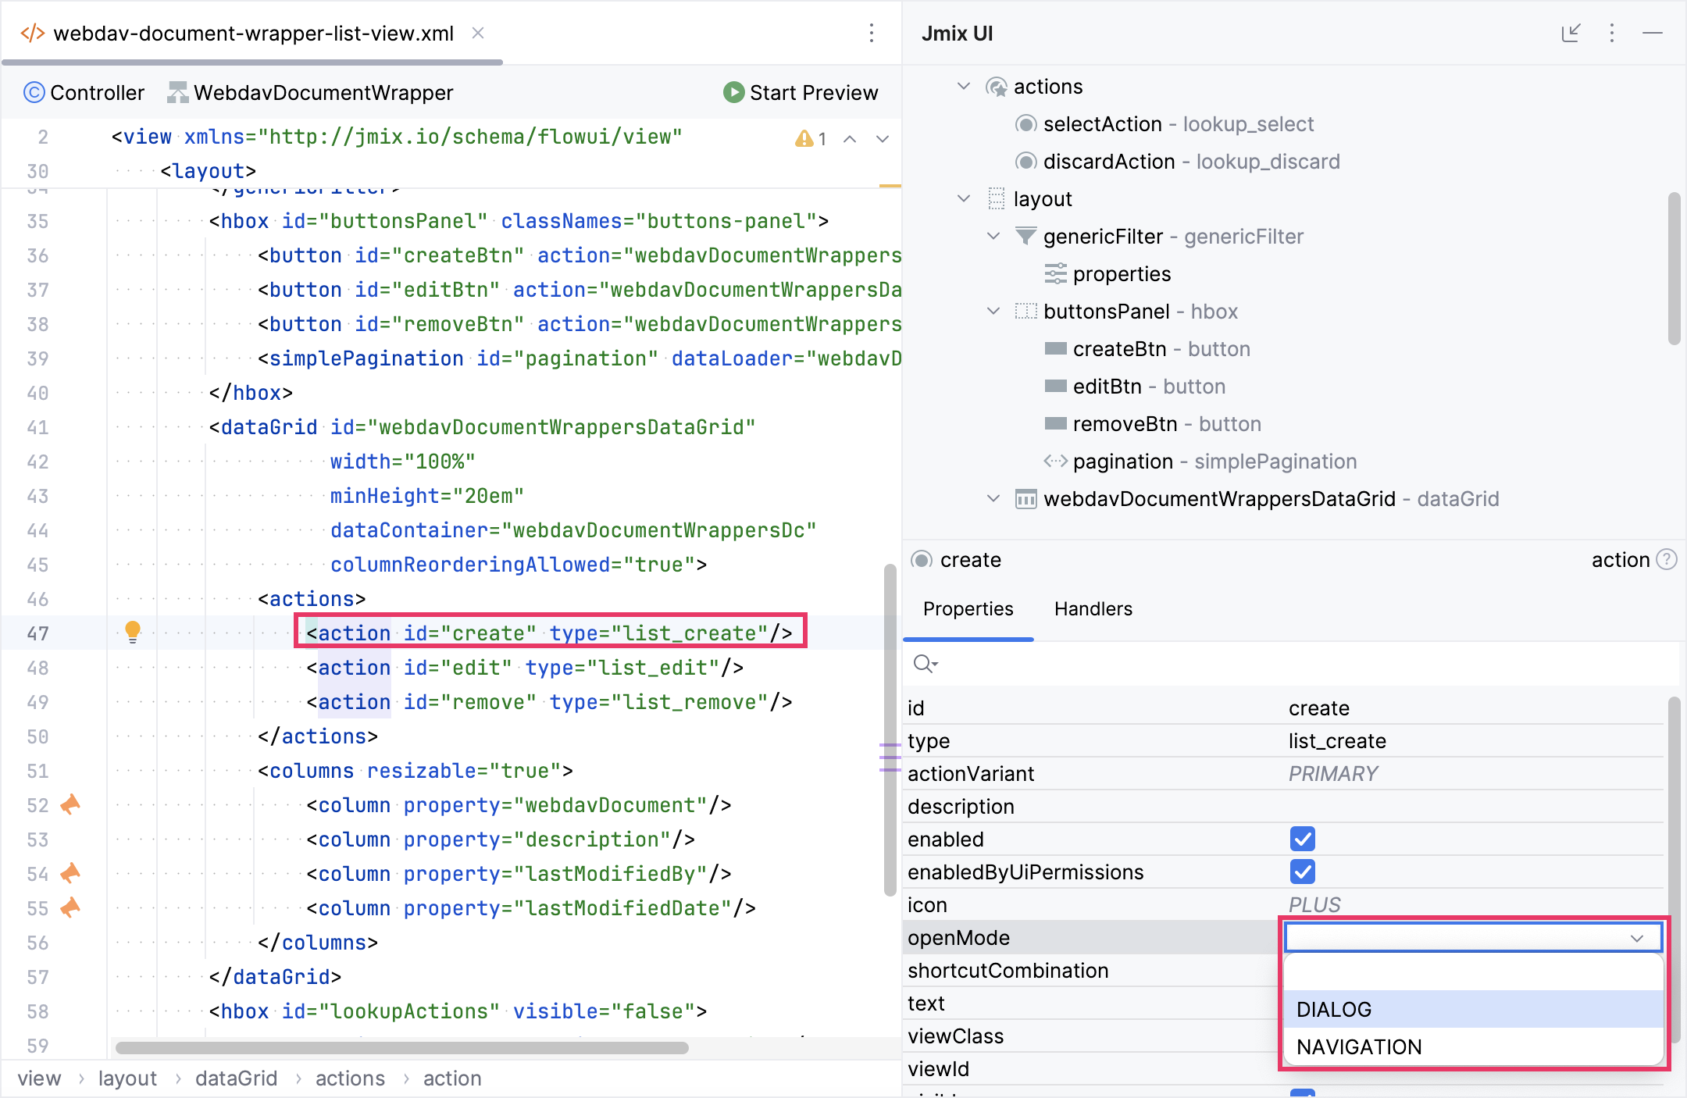Click the Jmix UI collapse-to-corner arrow icon
This screenshot has height=1098, width=1687.
tap(1571, 33)
